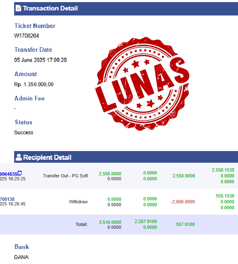
Task: Select the transfer date 05 June 2025 17:09:28
Action: 40,60
